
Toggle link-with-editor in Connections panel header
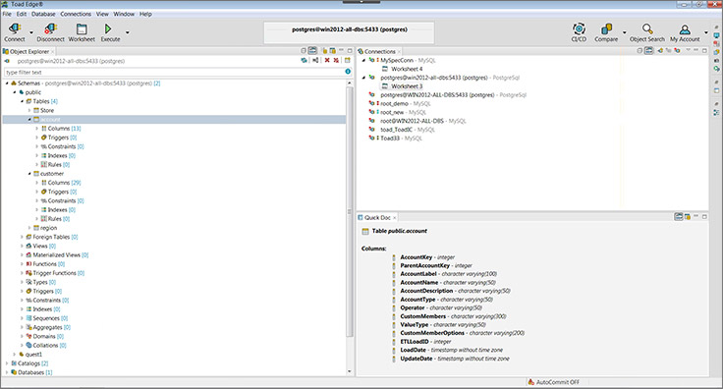coord(648,50)
